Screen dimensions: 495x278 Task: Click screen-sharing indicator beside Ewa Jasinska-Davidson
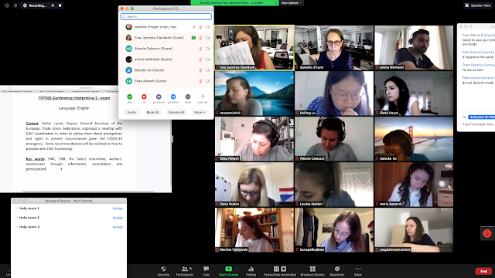[193, 38]
